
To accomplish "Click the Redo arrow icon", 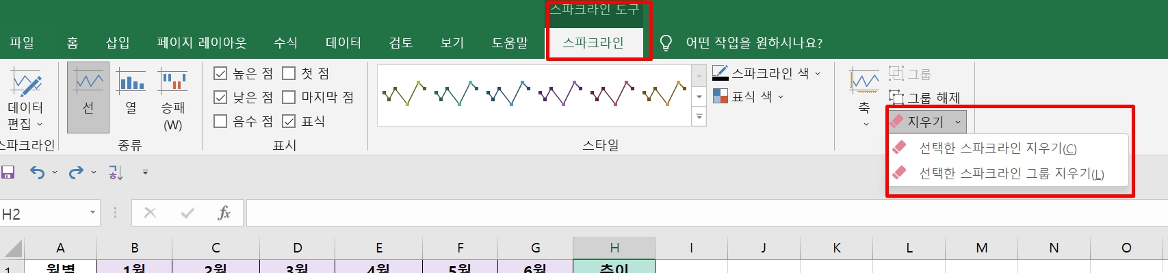I will tap(76, 172).
